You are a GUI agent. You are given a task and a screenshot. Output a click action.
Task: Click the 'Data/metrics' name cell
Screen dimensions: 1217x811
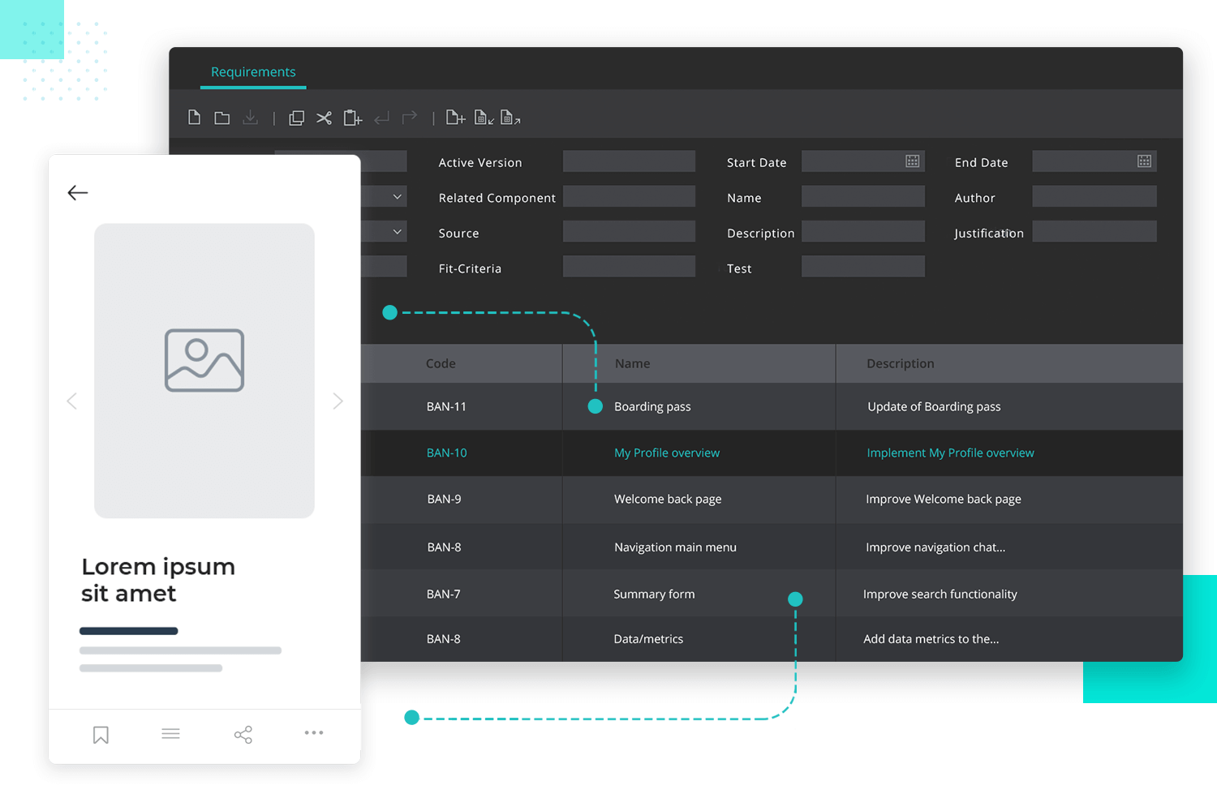(x=648, y=639)
